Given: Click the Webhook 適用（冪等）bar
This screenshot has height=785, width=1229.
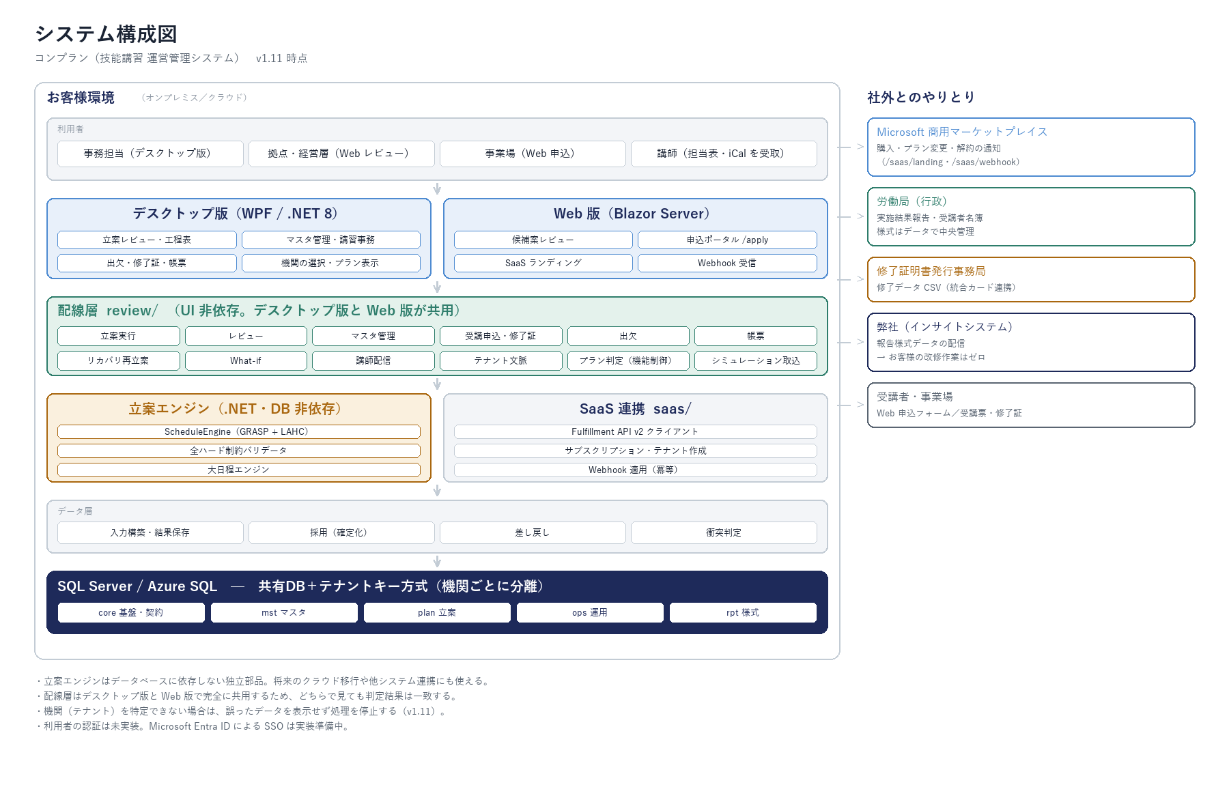Looking at the screenshot, I should tap(636, 470).
